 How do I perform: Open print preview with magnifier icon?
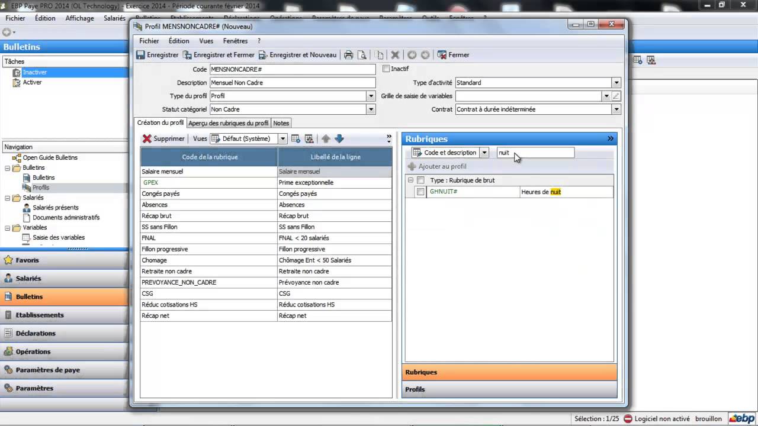(361, 55)
